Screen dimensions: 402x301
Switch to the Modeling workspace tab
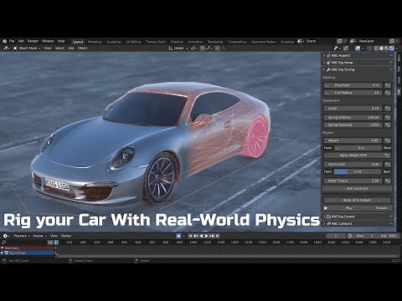[x=95, y=42]
